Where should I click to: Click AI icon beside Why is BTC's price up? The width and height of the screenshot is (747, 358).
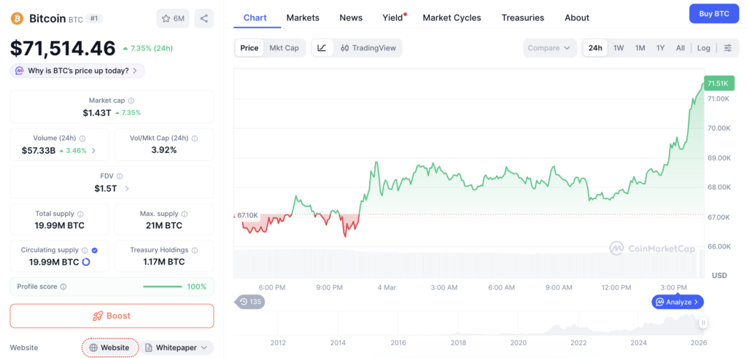pyautogui.click(x=19, y=71)
